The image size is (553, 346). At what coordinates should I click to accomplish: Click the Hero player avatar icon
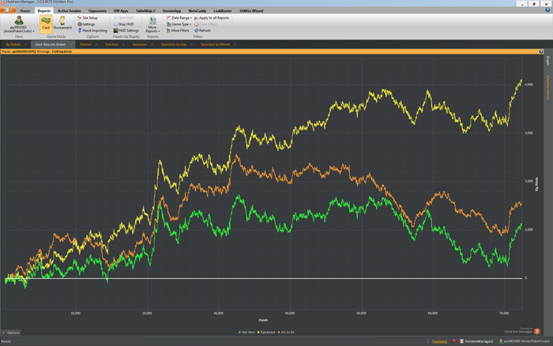[x=19, y=21]
